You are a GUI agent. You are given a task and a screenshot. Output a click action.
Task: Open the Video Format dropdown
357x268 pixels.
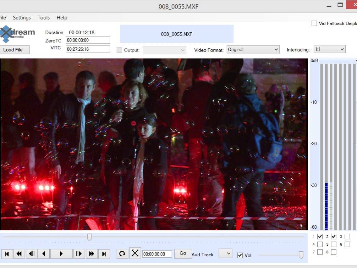pyautogui.click(x=253, y=49)
